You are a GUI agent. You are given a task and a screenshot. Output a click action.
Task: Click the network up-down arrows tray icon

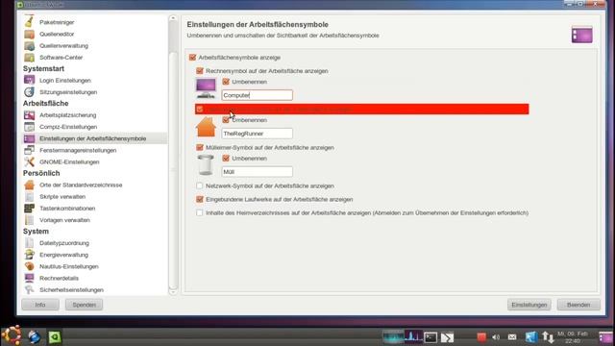pyautogui.click(x=548, y=337)
